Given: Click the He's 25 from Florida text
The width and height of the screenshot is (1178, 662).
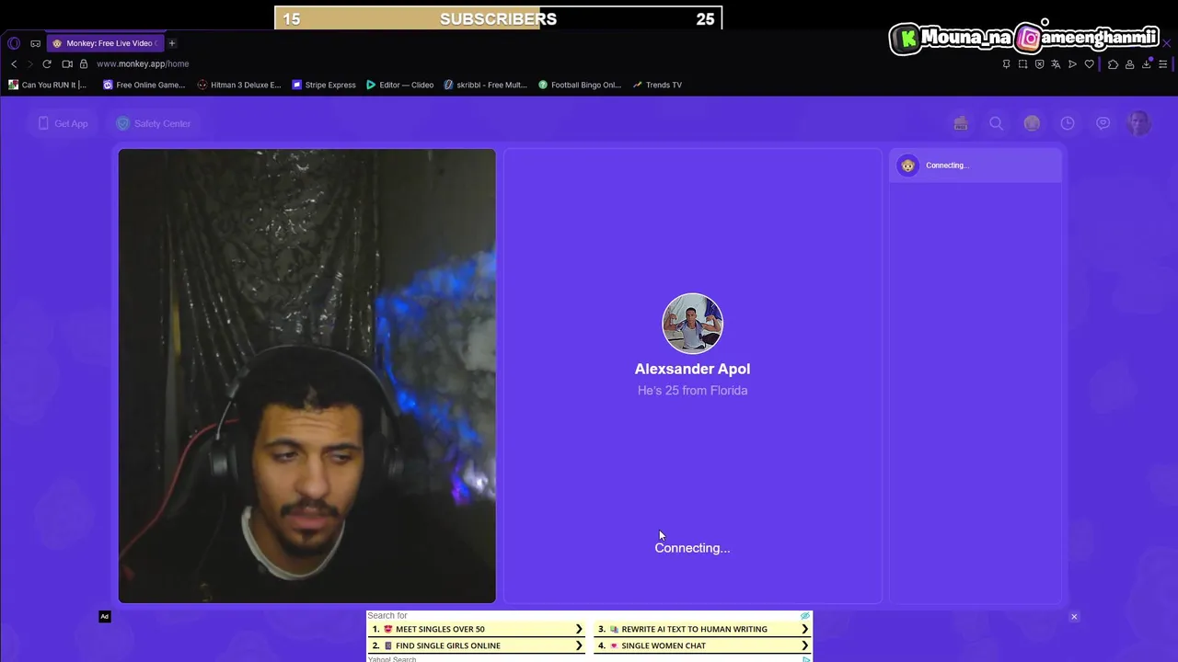Looking at the screenshot, I should [x=692, y=391].
